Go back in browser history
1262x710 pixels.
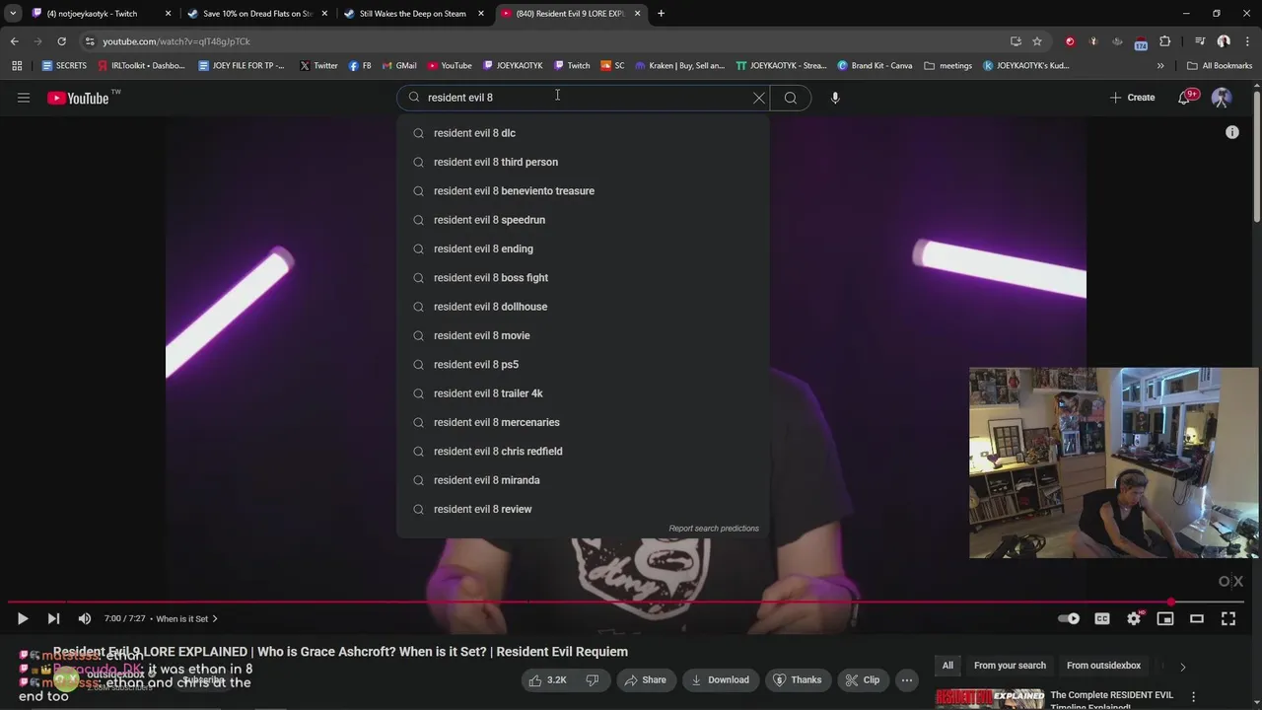[14, 41]
